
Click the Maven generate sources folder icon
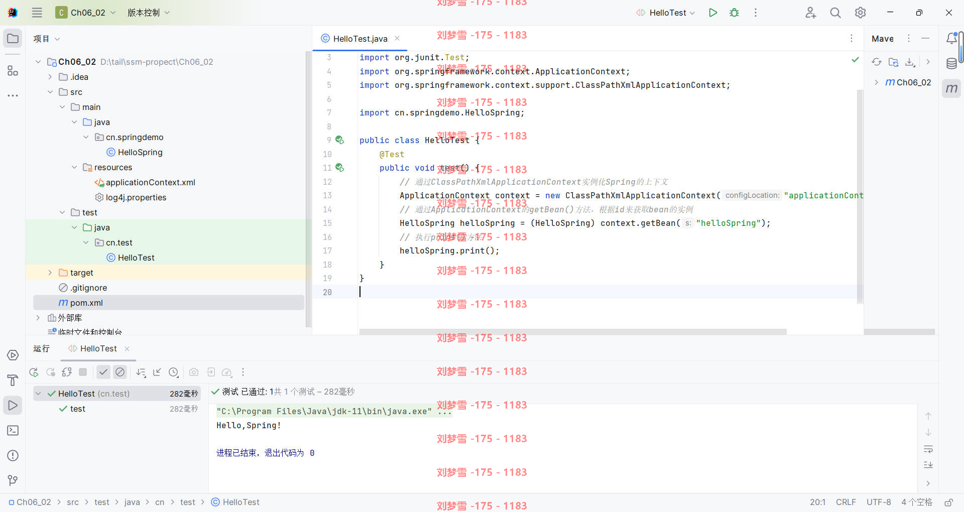(893, 62)
